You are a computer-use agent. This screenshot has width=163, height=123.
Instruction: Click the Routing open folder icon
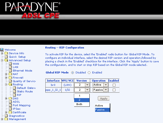tap(10, 85)
